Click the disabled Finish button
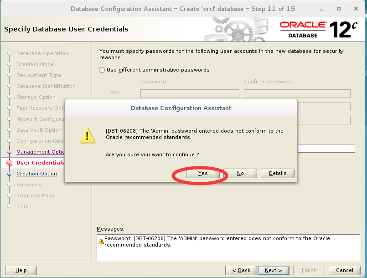367x278 pixels. 309,271
